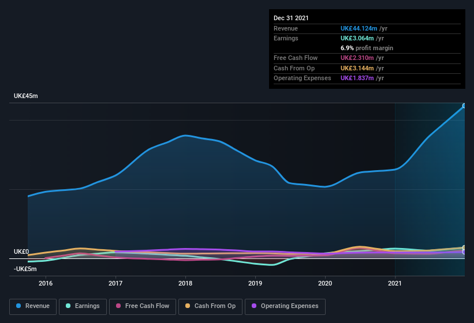Toggle the Cash From Op legend button
The image size is (474, 323).
210,306
